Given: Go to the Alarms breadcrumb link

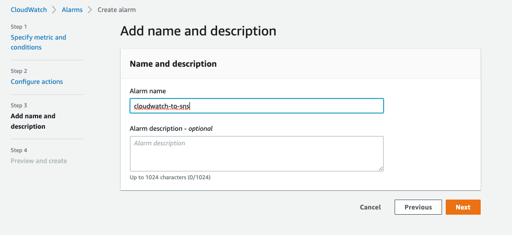Looking at the screenshot, I should 72,10.
